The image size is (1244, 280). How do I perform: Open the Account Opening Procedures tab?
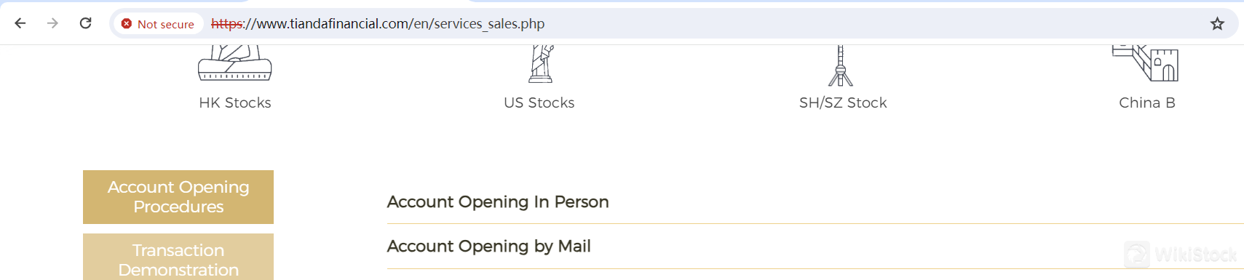point(178,197)
